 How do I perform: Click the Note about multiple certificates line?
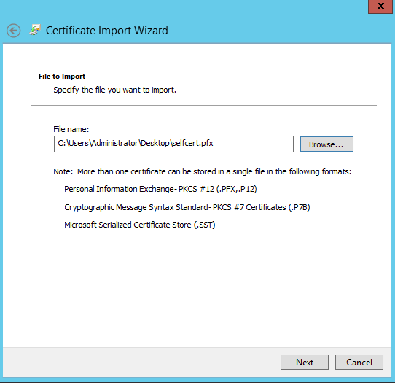pos(203,171)
